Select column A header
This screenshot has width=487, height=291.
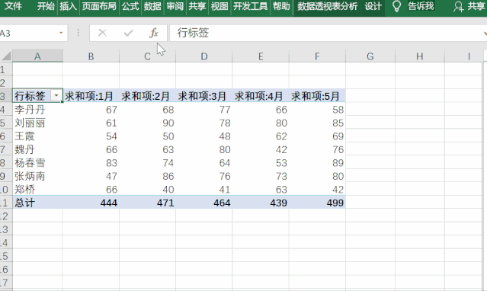click(37, 56)
